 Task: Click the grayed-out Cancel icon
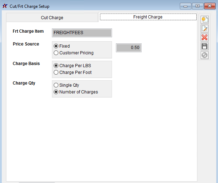[204, 55]
